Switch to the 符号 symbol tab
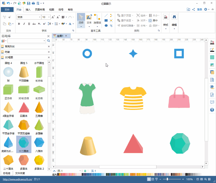 61,9
